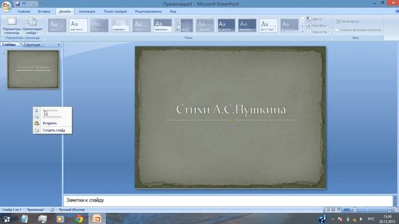Choose Создать слайд in the context menu
Image resolution: width=399 pixels, height=224 pixels.
(x=52, y=130)
